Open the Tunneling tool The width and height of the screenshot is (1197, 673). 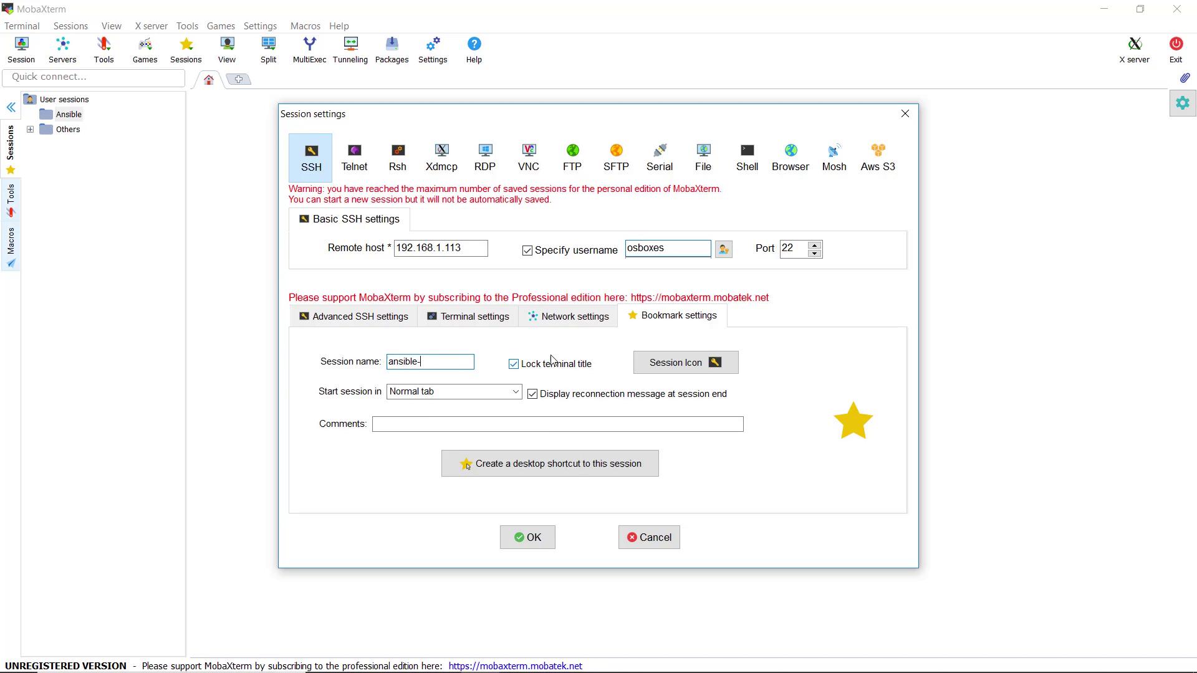point(350,50)
